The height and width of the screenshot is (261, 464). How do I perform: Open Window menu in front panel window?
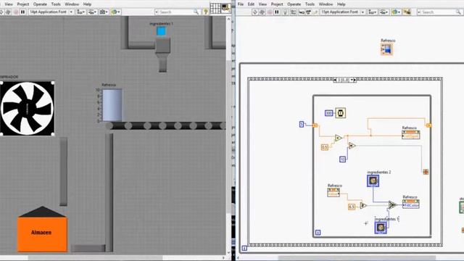point(72,4)
